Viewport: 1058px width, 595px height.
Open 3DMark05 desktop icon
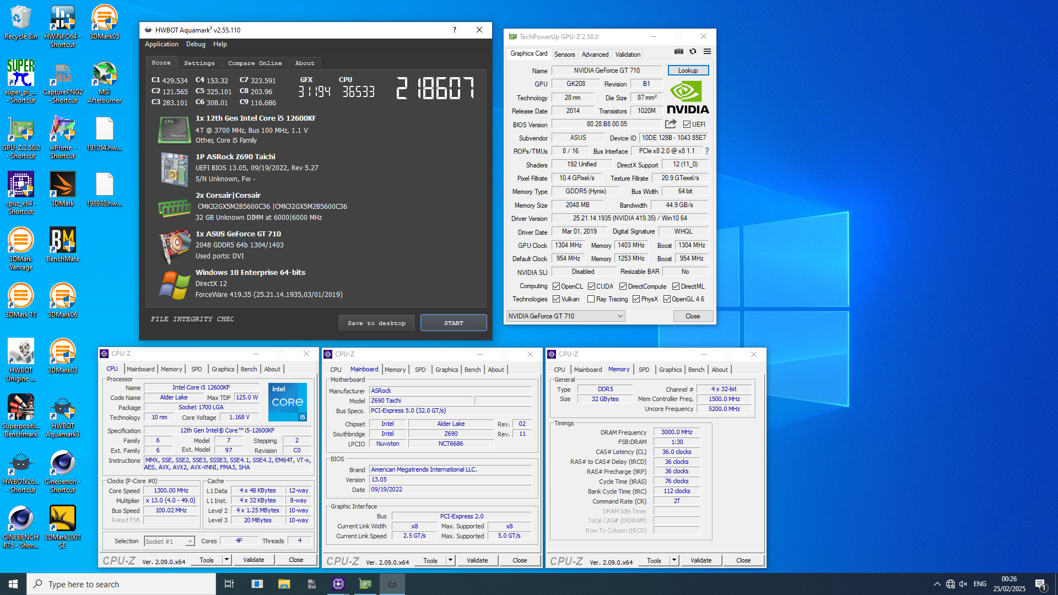pyautogui.click(x=104, y=23)
